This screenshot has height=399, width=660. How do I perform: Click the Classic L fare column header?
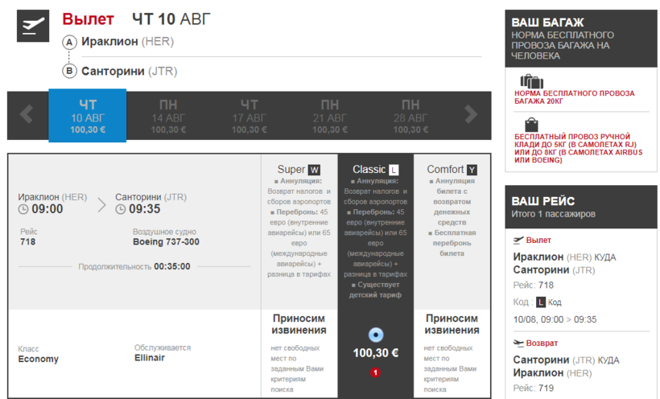375,170
